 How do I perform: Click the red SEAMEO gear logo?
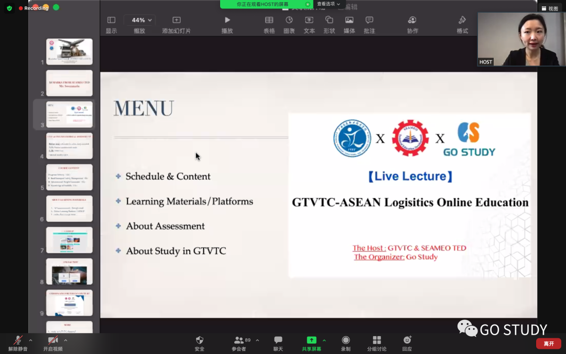click(x=410, y=138)
